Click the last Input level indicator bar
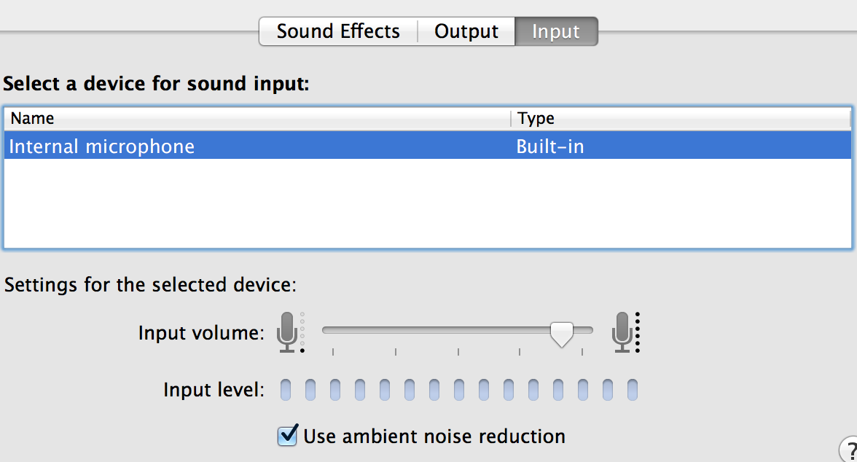This screenshot has width=857, height=462. [633, 391]
